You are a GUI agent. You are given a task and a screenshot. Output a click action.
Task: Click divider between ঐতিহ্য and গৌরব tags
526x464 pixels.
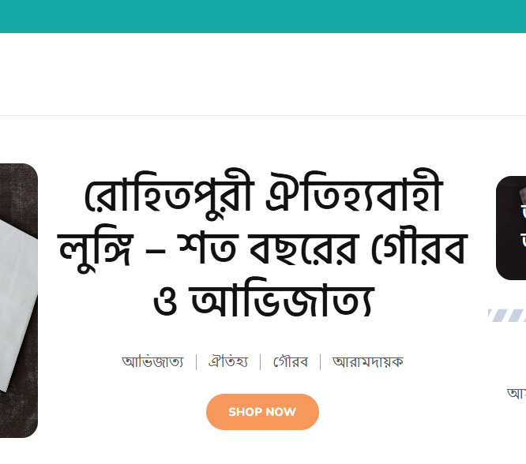click(261, 362)
